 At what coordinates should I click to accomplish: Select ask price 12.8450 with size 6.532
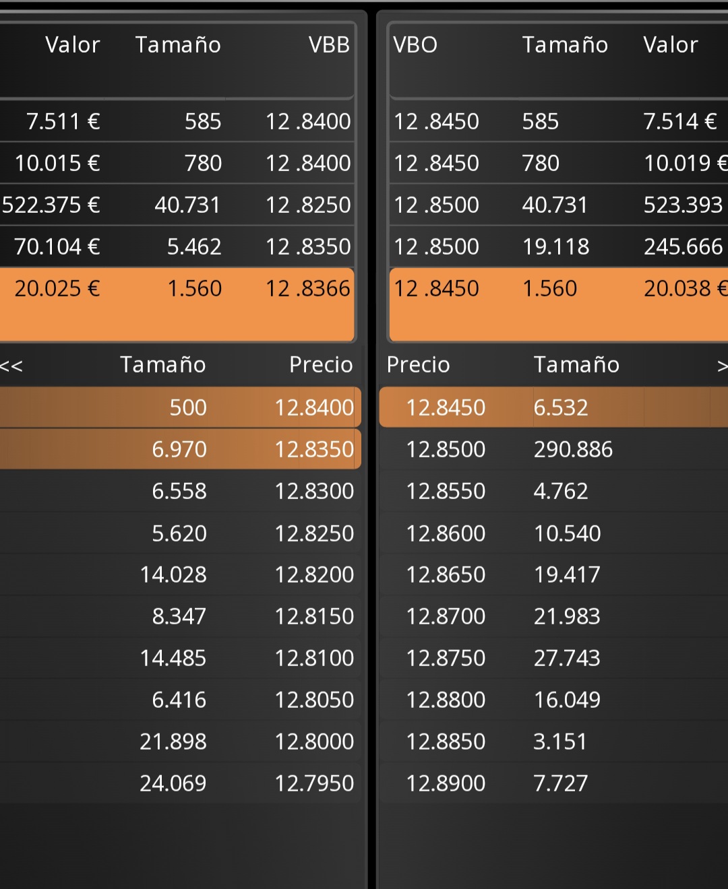pos(553,407)
